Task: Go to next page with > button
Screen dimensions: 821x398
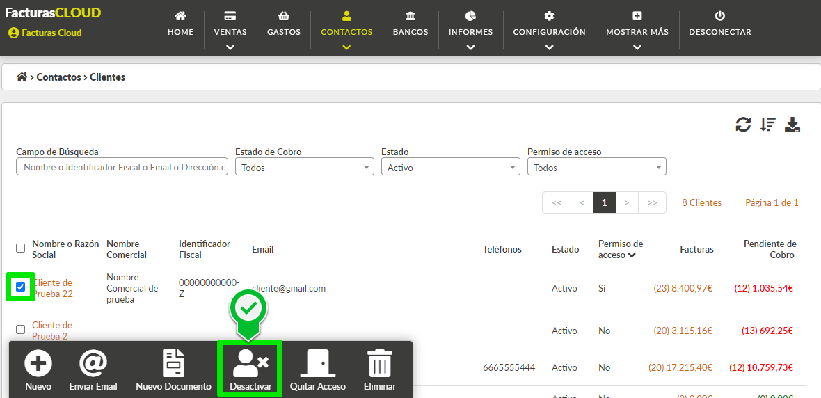Action: pos(627,202)
